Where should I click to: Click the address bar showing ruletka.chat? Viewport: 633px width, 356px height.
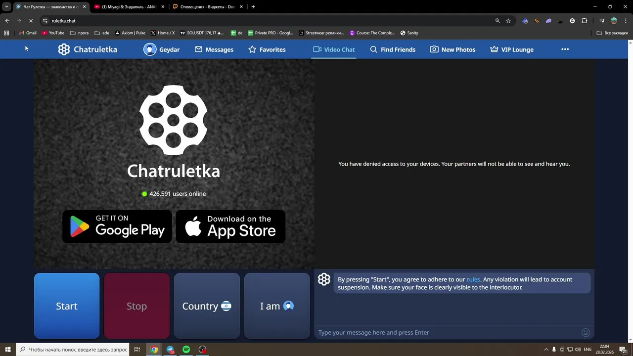(267, 21)
